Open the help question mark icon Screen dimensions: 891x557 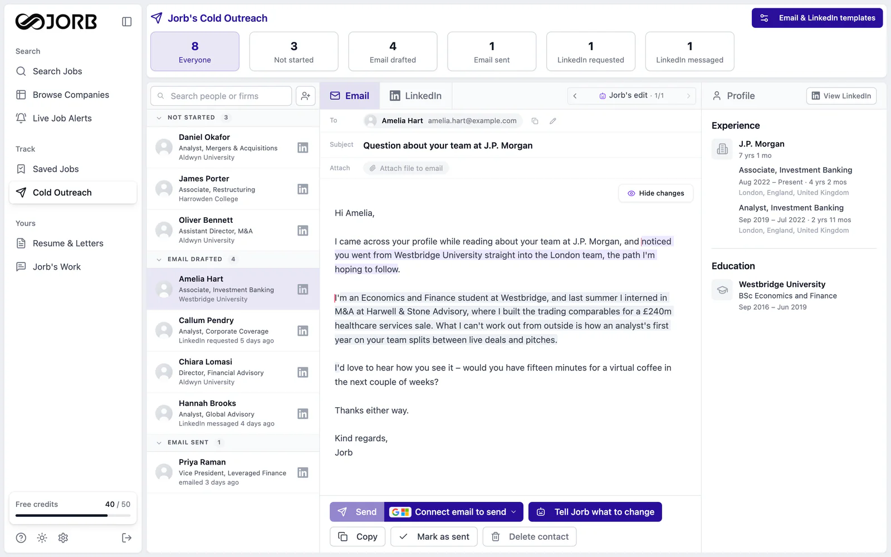pos(21,538)
